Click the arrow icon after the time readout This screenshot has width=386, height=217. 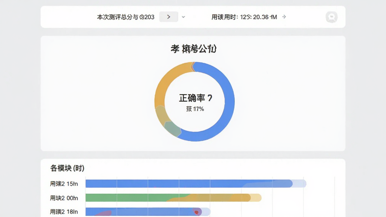pos(284,17)
